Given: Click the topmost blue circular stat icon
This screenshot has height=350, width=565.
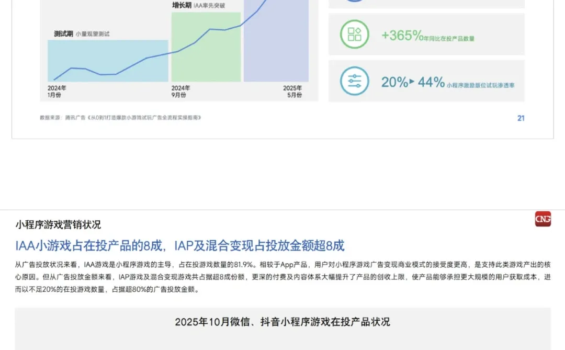Looking at the screenshot, I should coord(354,1).
